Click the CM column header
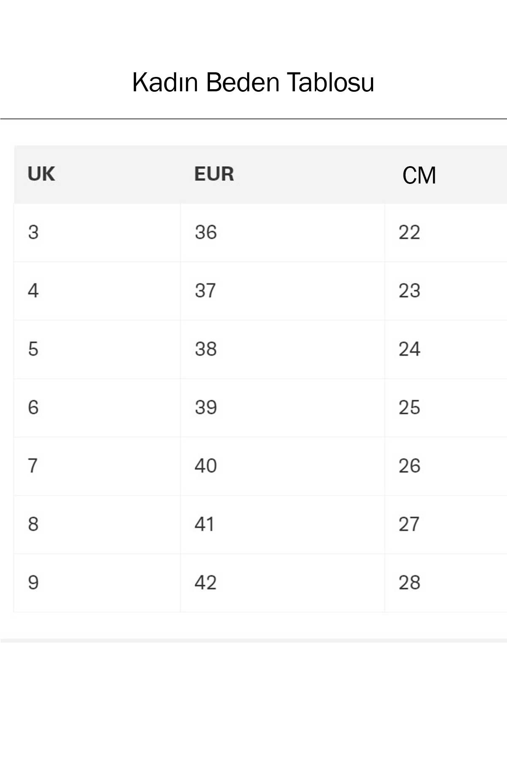The height and width of the screenshot is (761, 507). (419, 175)
